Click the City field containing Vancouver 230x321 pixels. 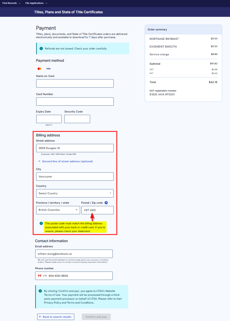[75, 177]
